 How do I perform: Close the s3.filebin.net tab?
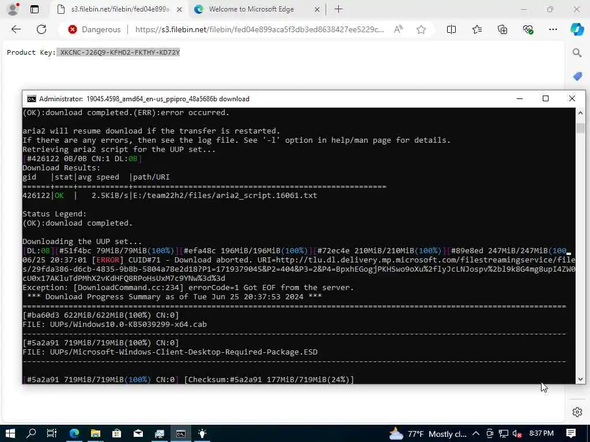click(x=180, y=9)
